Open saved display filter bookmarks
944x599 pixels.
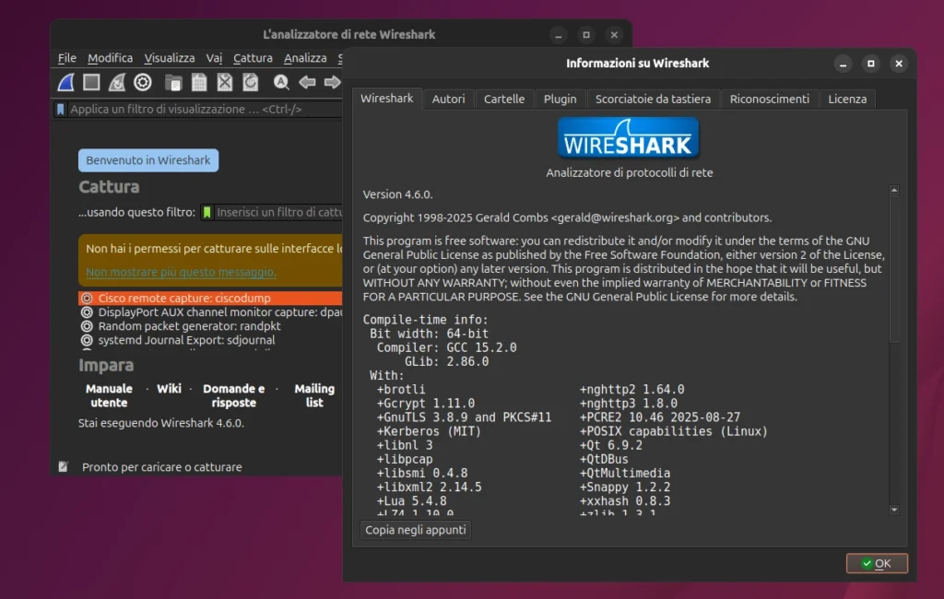[61, 108]
